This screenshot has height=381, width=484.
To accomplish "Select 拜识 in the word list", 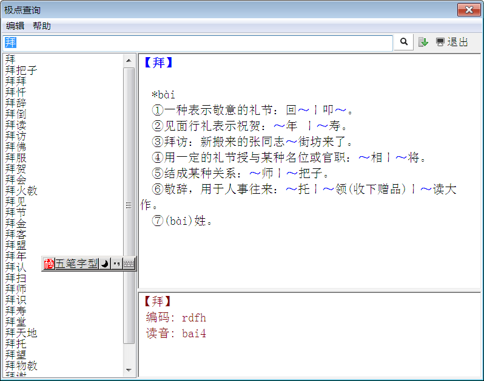I will [x=16, y=300].
